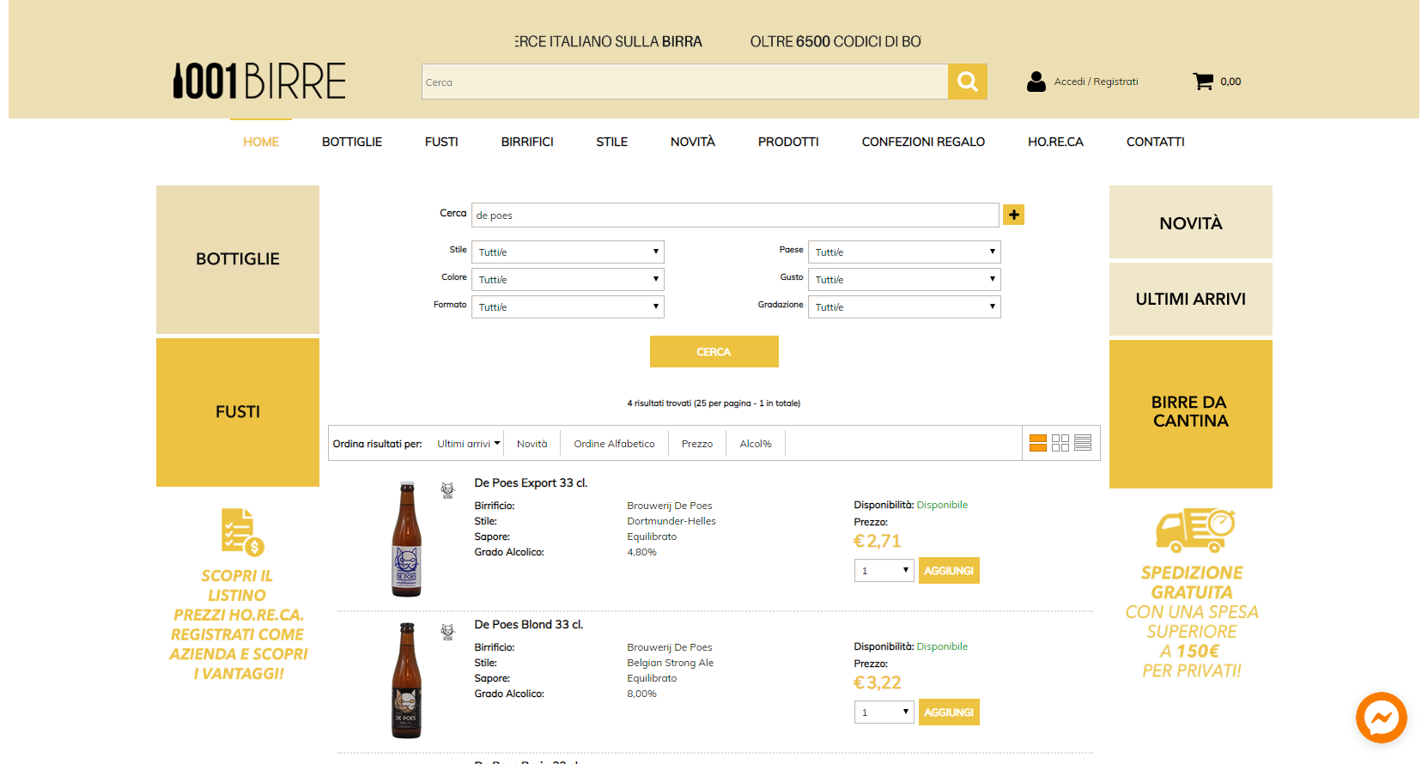
Task: Click the plus icon beside search field
Action: tap(1013, 215)
